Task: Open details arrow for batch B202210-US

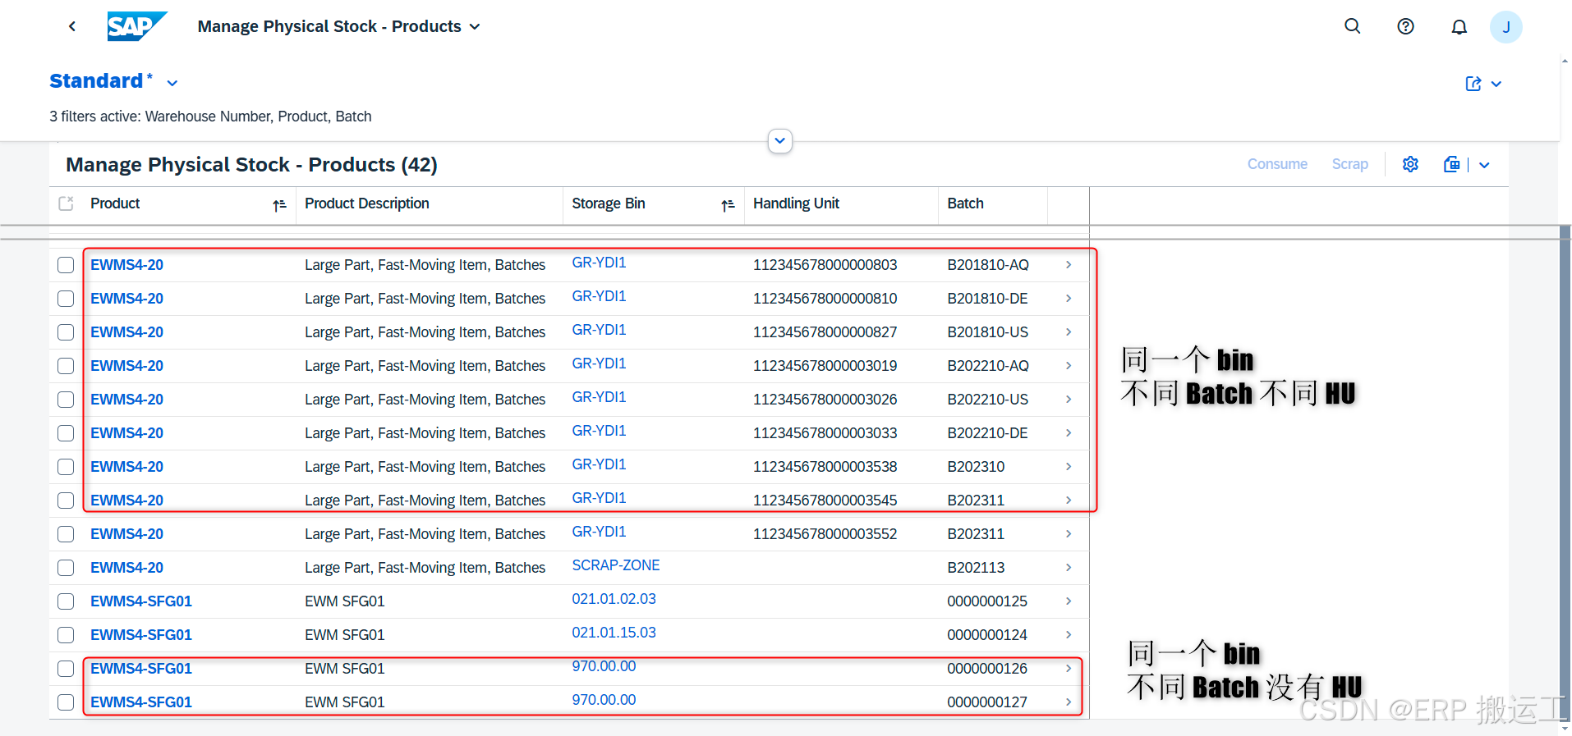Action: pos(1069,399)
